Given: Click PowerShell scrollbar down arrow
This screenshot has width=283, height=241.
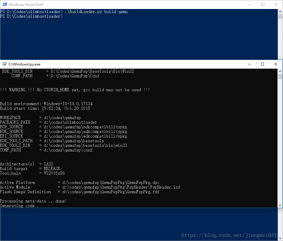Looking at the screenshot, I should pyautogui.click(x=280, y=238).
